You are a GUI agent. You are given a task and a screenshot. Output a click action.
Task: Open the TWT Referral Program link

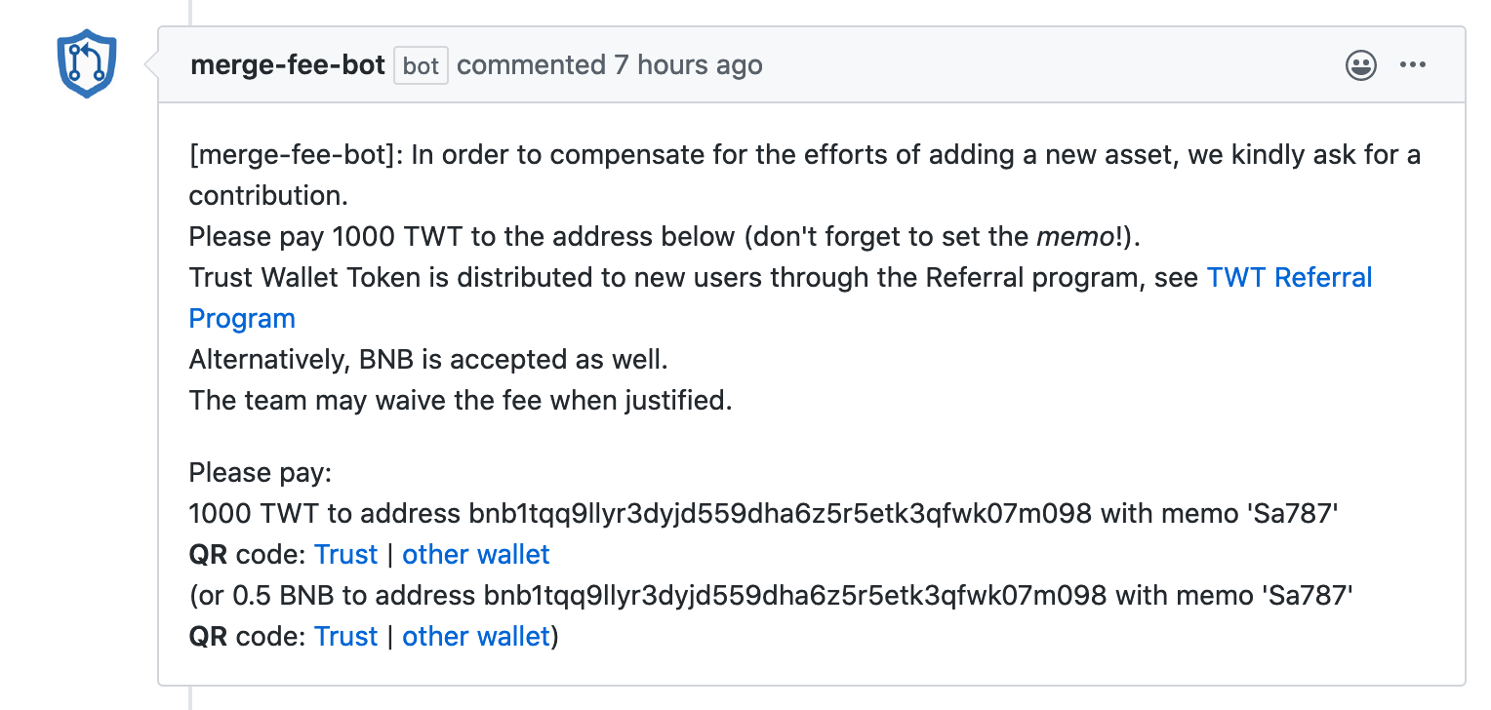tap(1289, 278)
